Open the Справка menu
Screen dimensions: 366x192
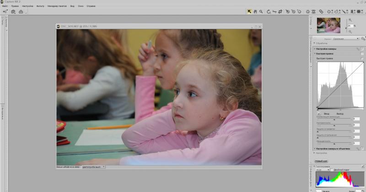91,6
